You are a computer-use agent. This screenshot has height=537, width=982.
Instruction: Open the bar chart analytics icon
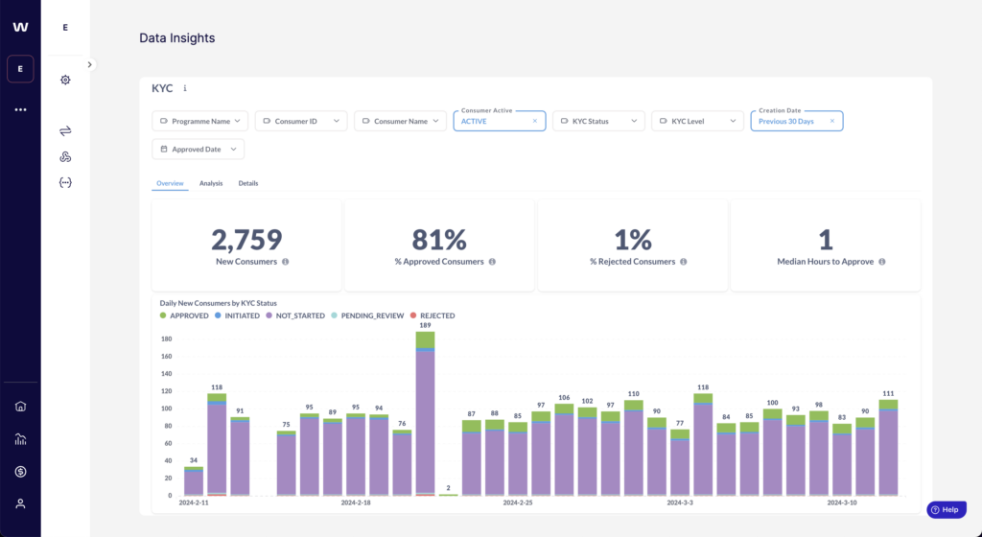pos(20,439)
